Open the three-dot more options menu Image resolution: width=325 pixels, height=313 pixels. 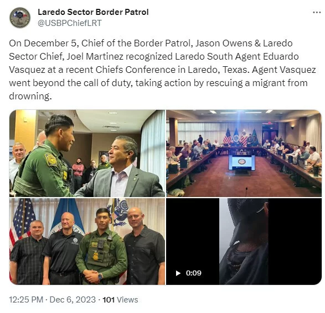(317, 13)
